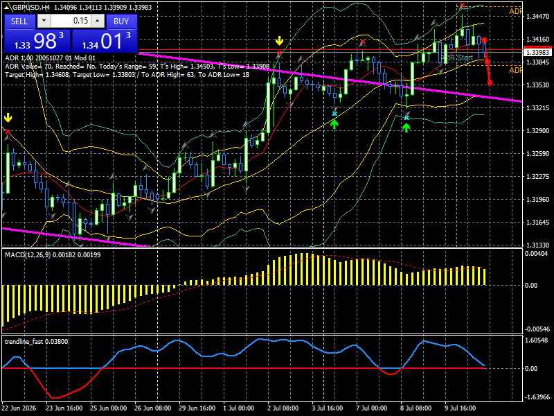Click the SELL button

pos(19,21)
